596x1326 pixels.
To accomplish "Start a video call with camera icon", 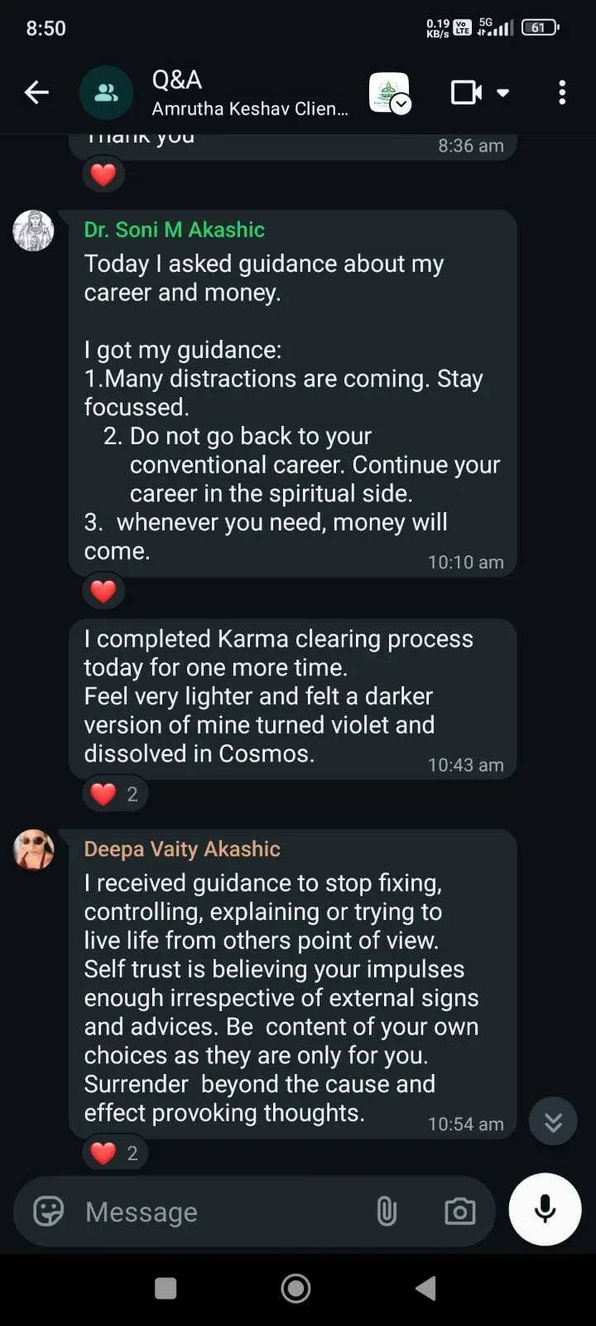I will coord(466,92).
